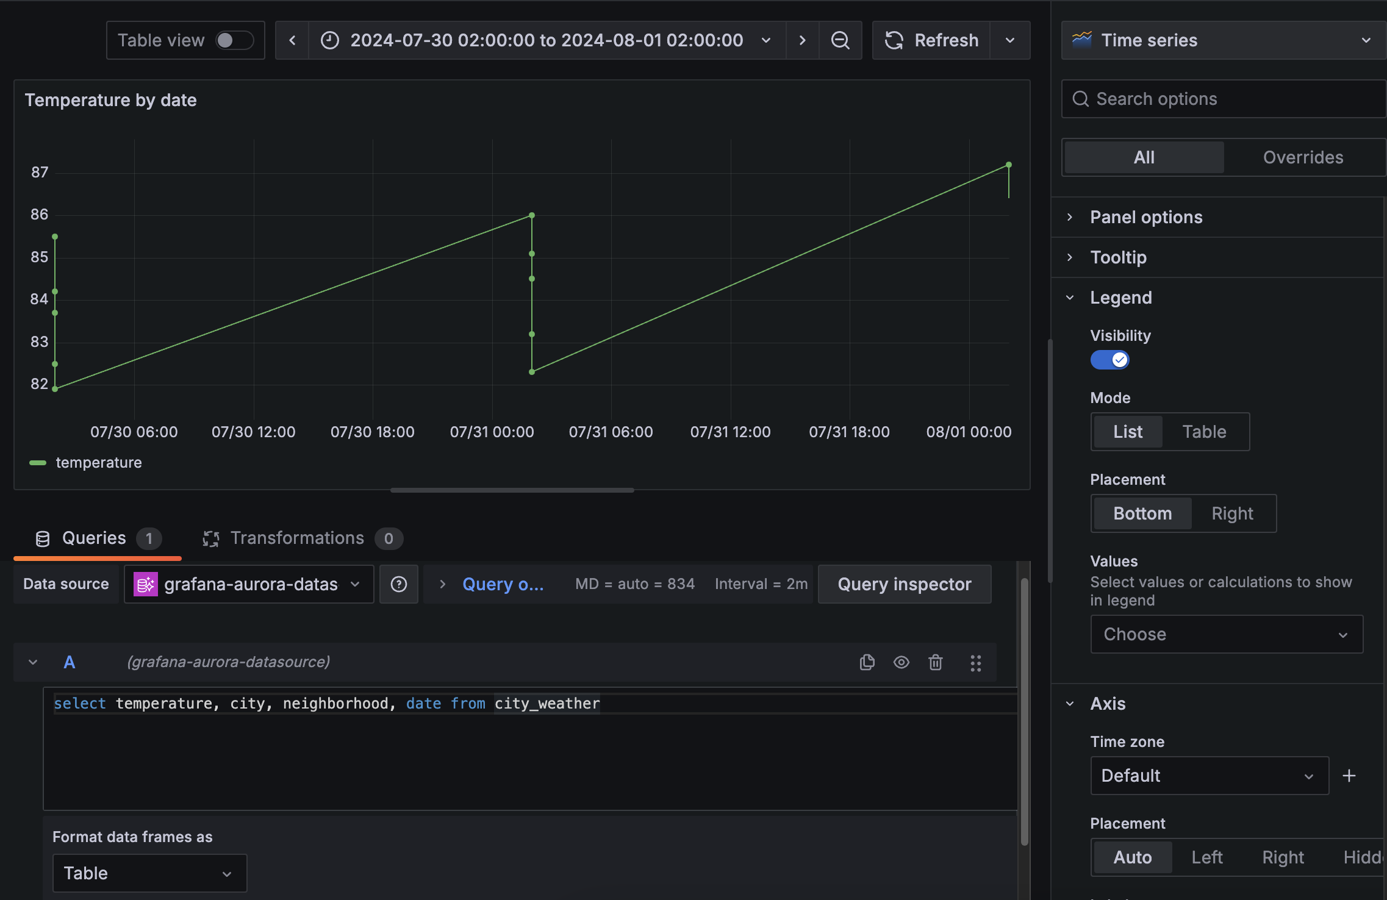Open the Format data frames as dropdown
Viewport: 1387px width, 900px height.
[149, 873]
